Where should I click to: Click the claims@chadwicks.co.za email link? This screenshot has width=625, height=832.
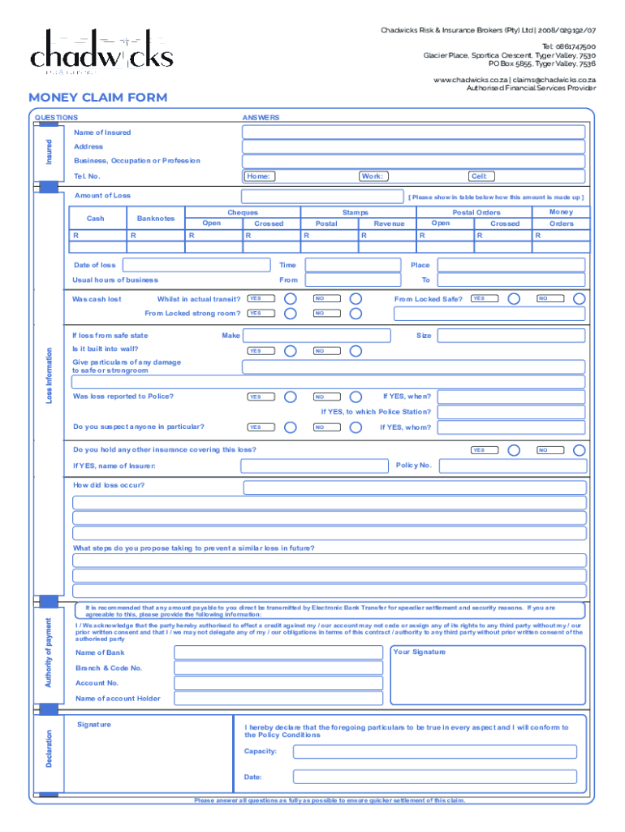[554, 80]
